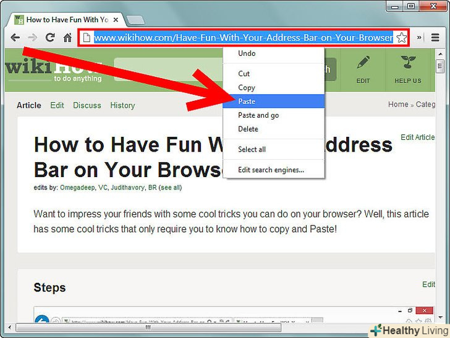450x338 pixels.
Task: Click inside the address bar URL
Action: coord(244,37)
